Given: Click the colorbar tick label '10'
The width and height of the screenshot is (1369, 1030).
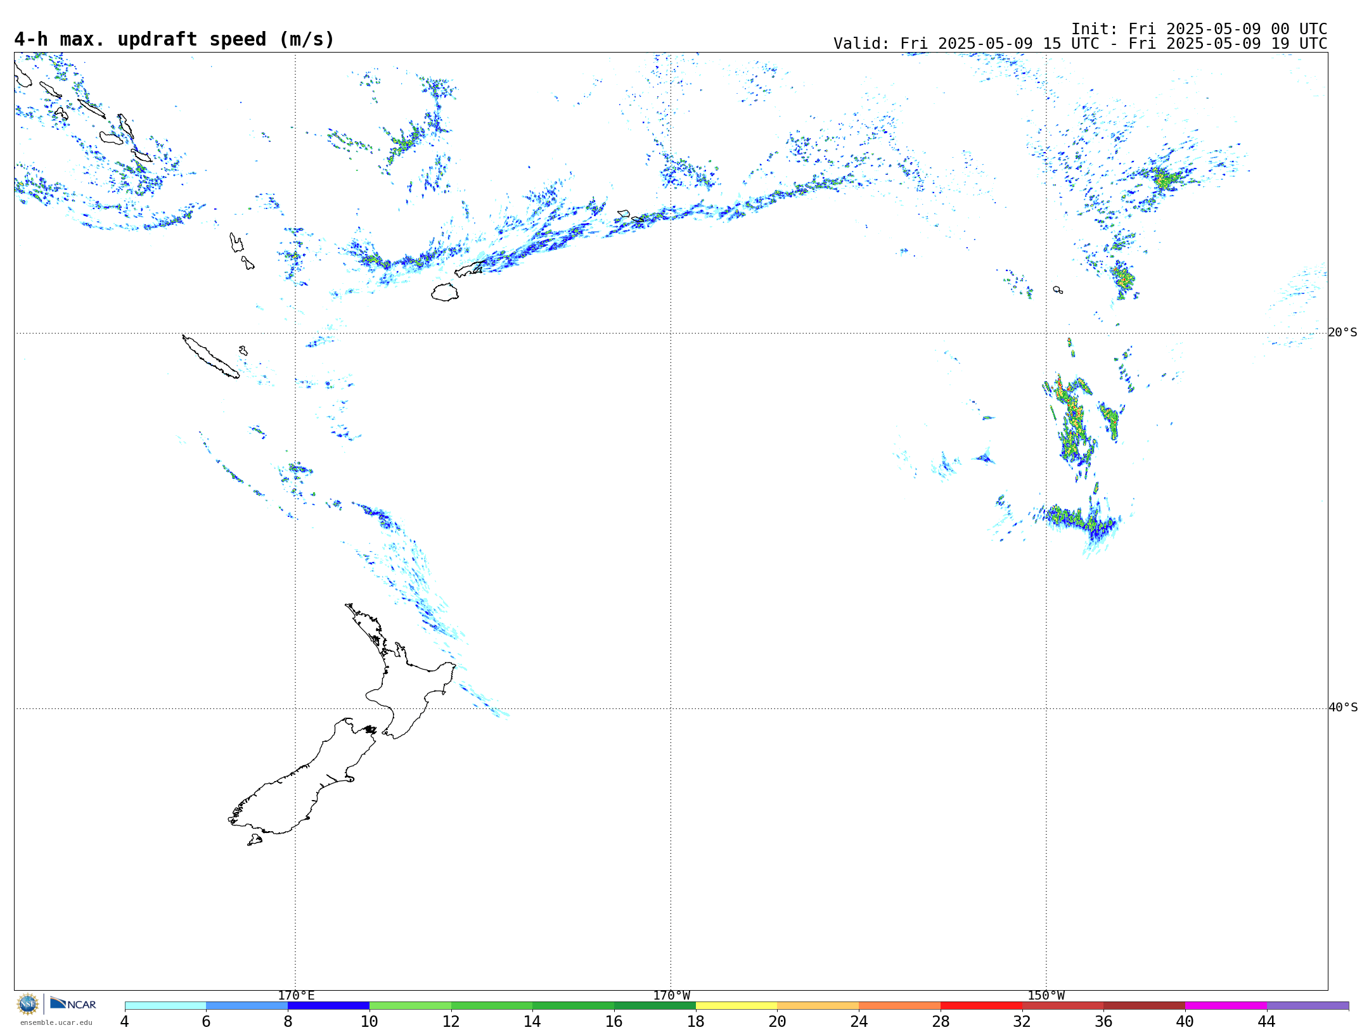Looking at the screenshot, I should point(370,1021).
